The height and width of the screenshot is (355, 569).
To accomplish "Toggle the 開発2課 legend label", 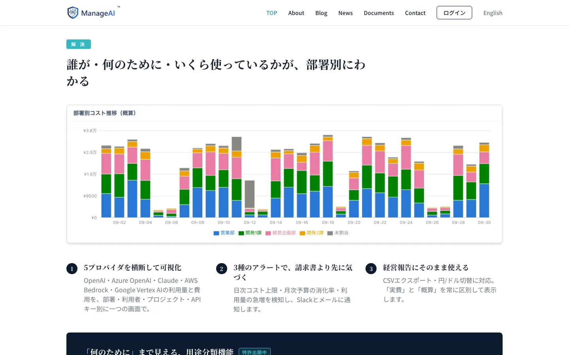I will click(x=315, y=233).
